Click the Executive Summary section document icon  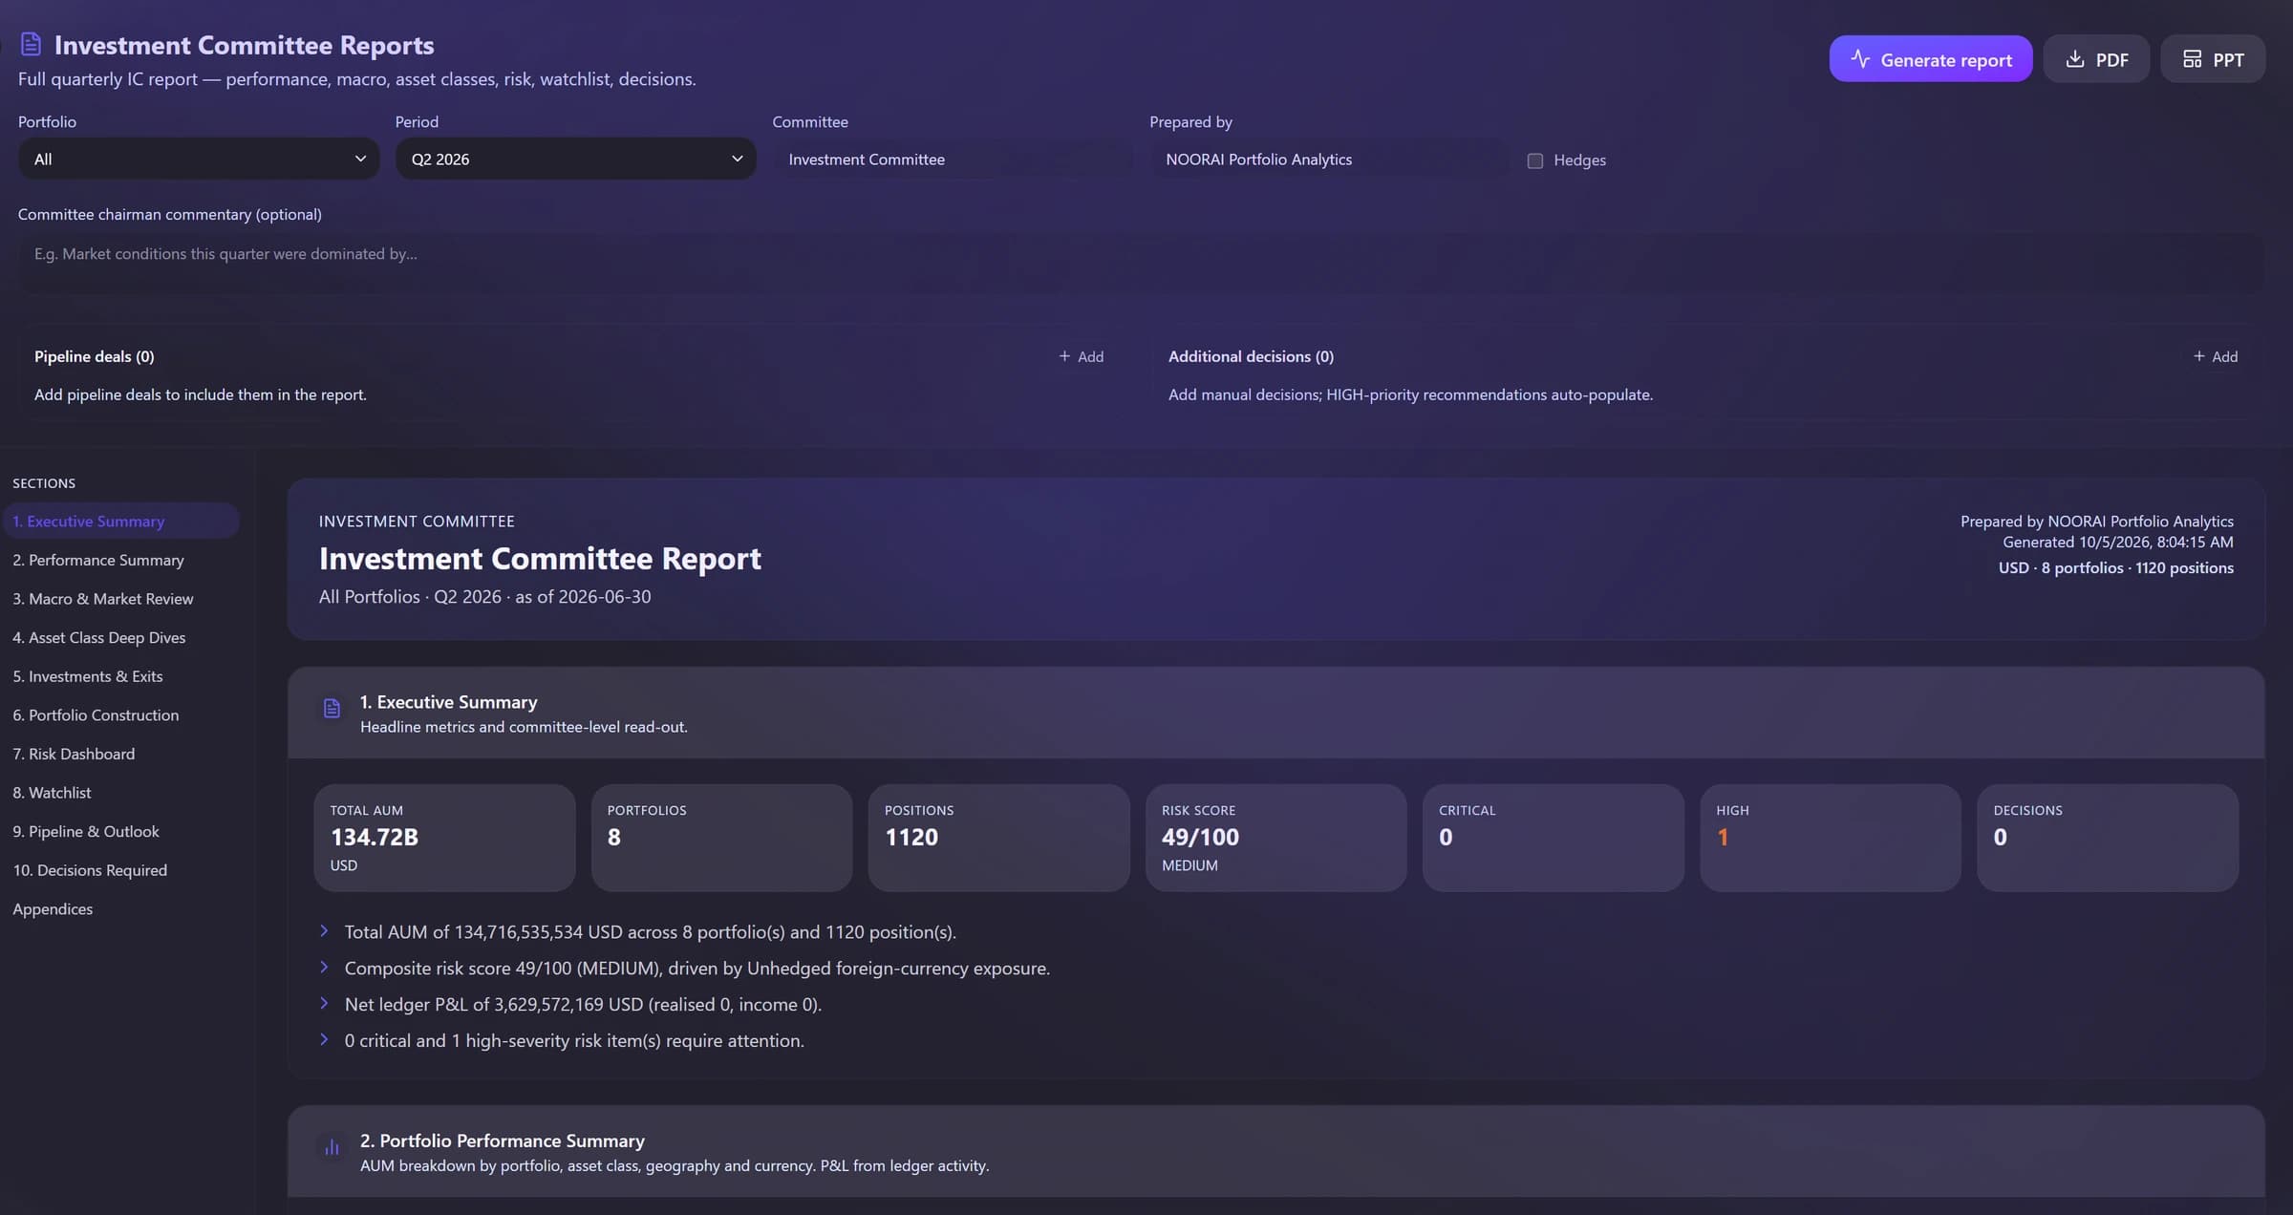[332, 708]
